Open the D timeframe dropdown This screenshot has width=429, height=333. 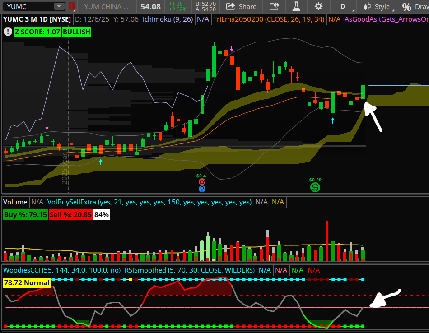point(343,7)
